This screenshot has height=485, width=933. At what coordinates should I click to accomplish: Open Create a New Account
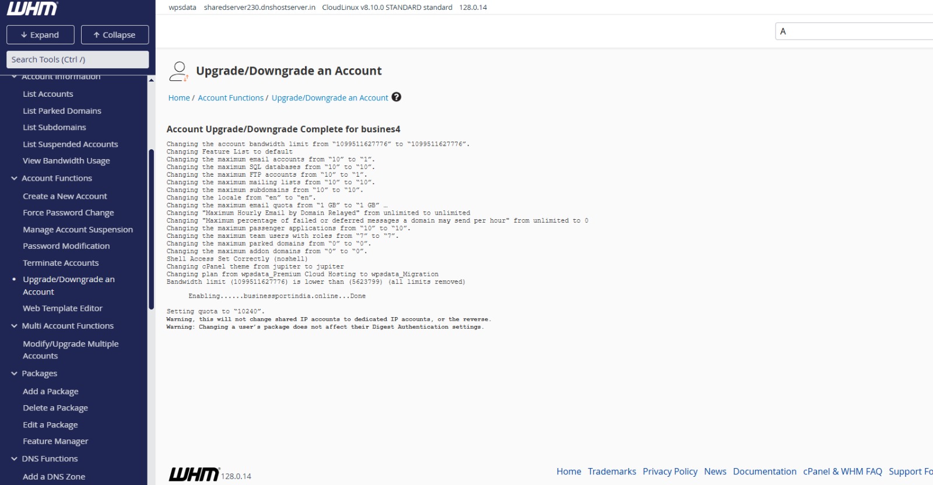pos(65,196)
